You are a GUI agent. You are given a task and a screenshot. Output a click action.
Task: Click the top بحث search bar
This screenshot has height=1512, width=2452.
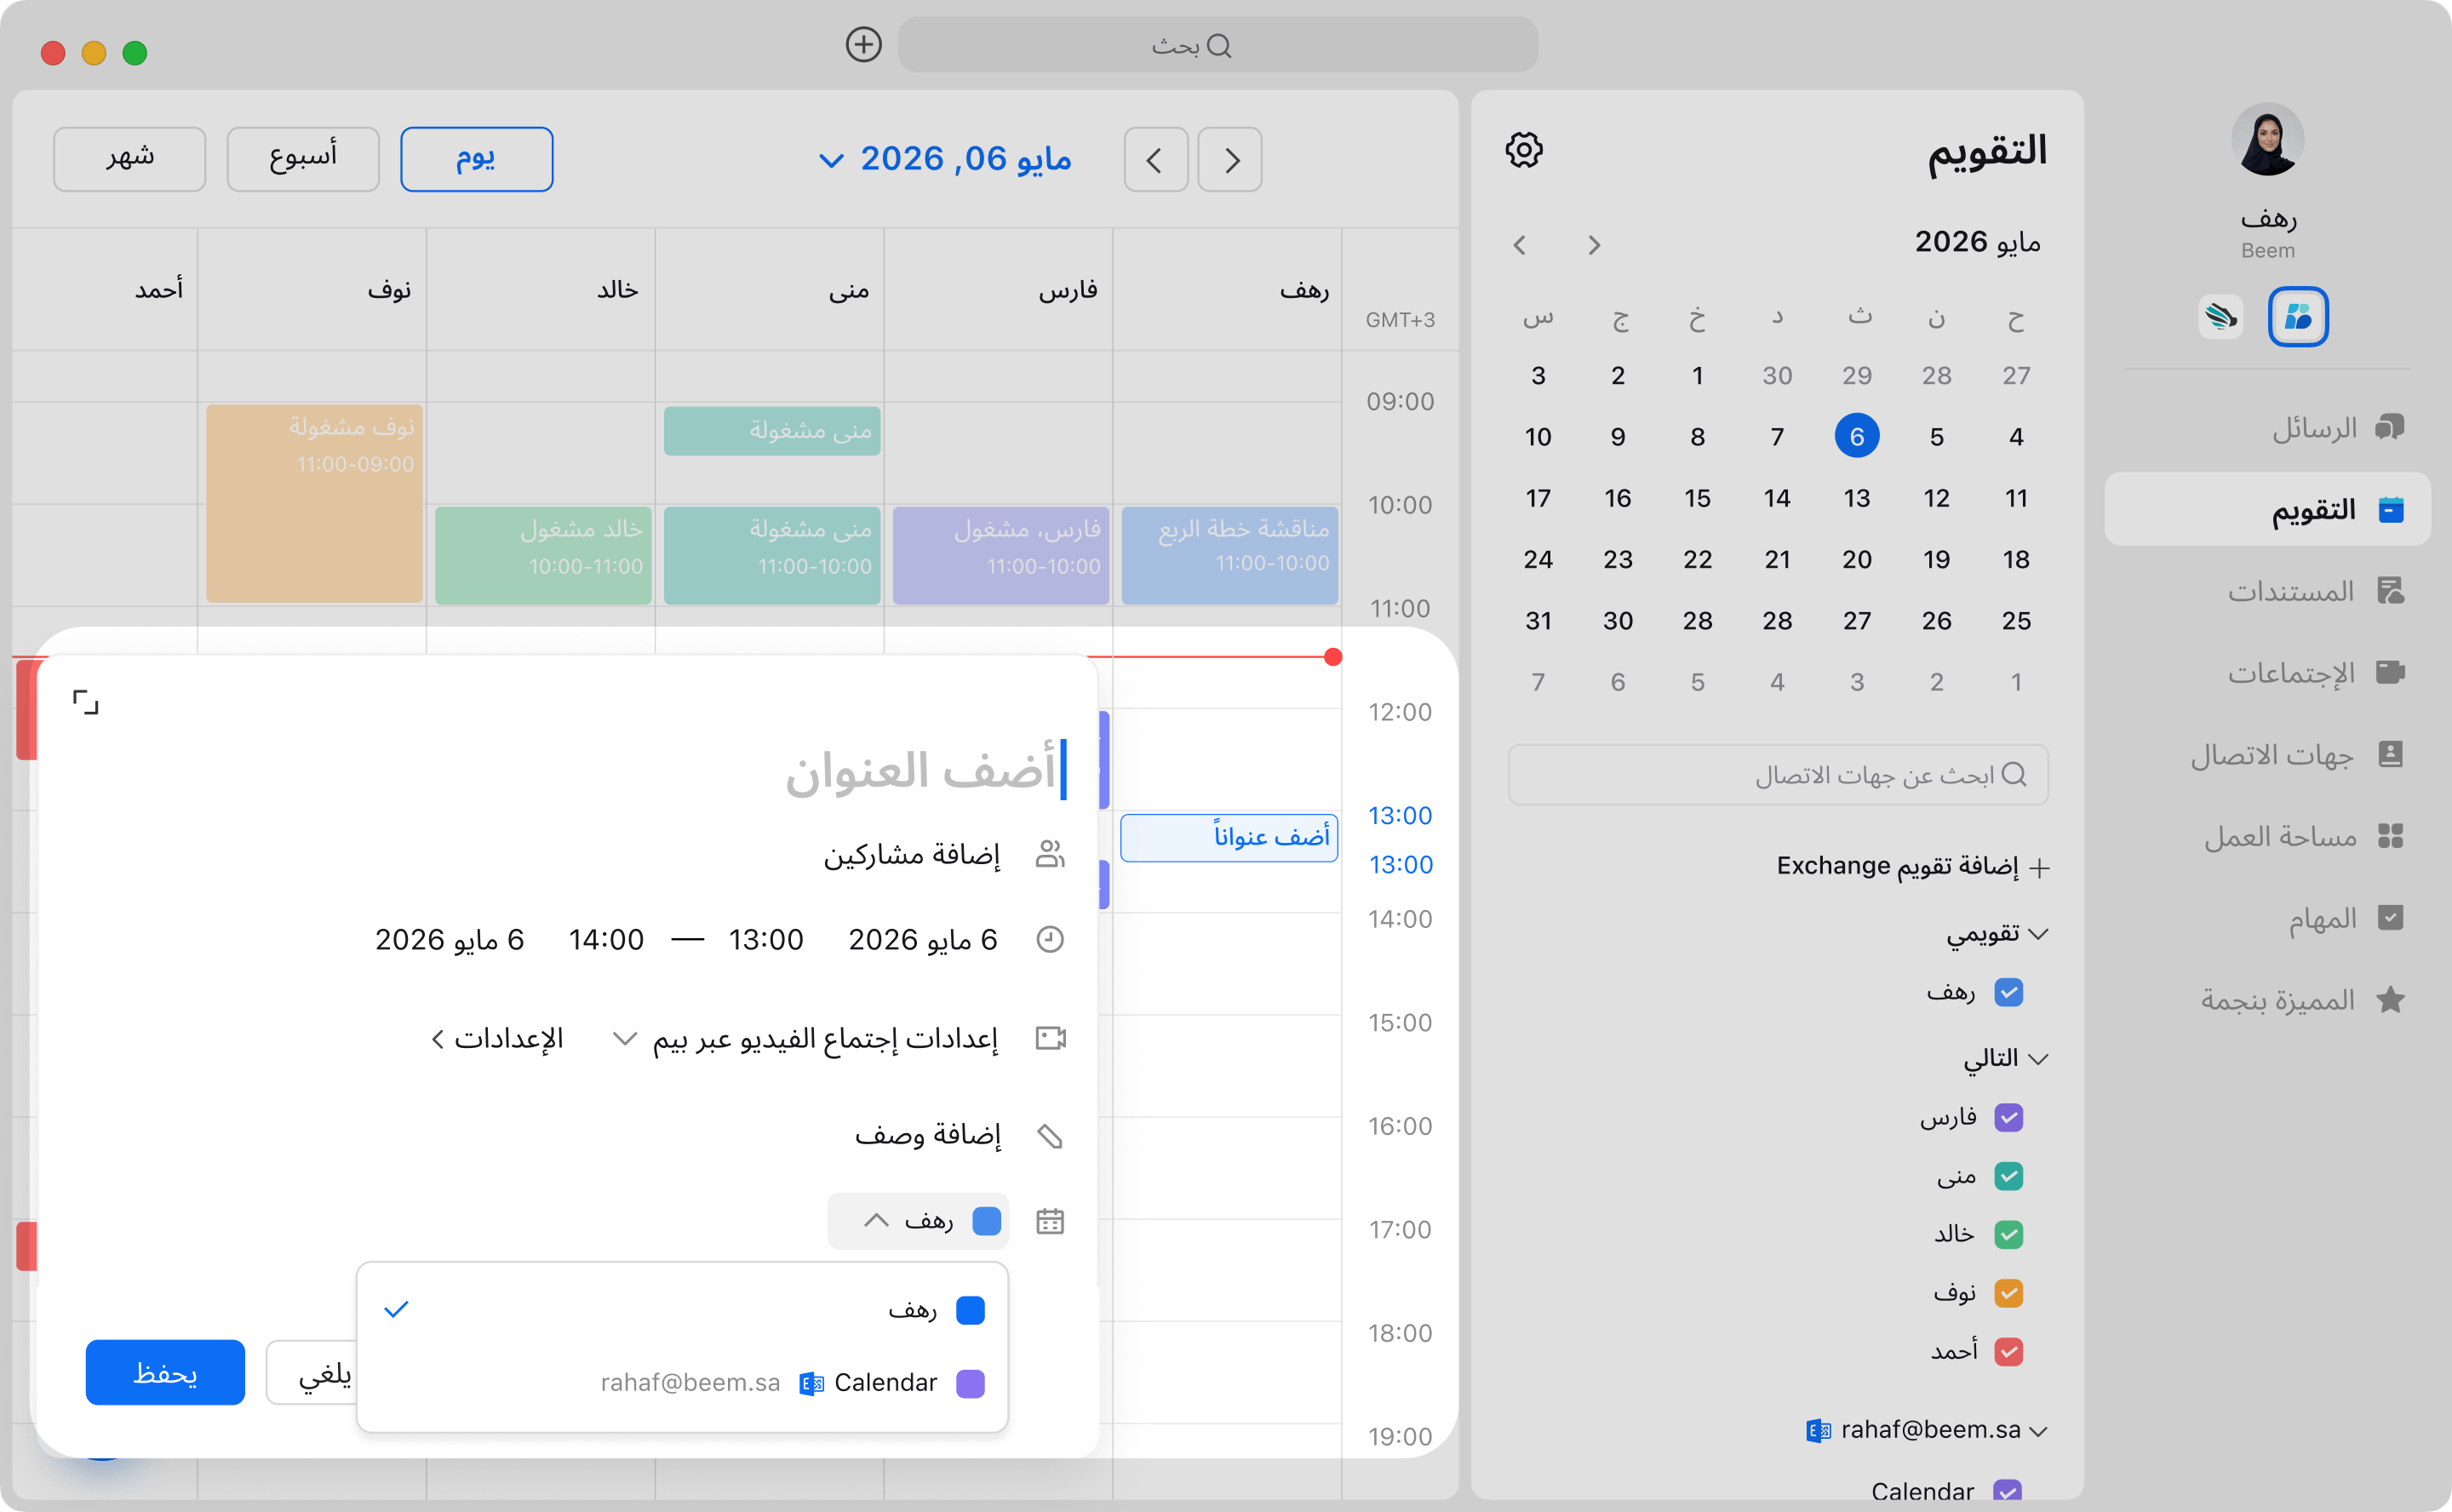click(1217, 45)
